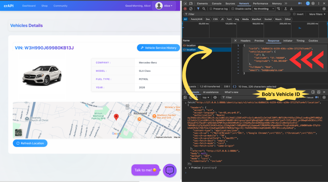Open the No throttling dropdown
Viewport: 328px width, 182px height.
click(264, 9)
